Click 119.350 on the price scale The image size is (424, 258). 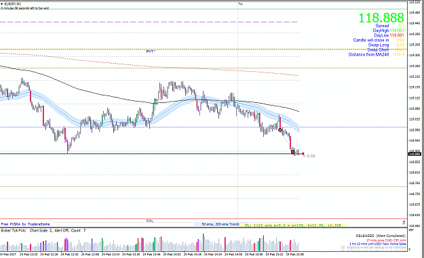(x=415, y=45)
